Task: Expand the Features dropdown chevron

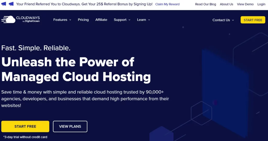Action: (x=70, y=20)
